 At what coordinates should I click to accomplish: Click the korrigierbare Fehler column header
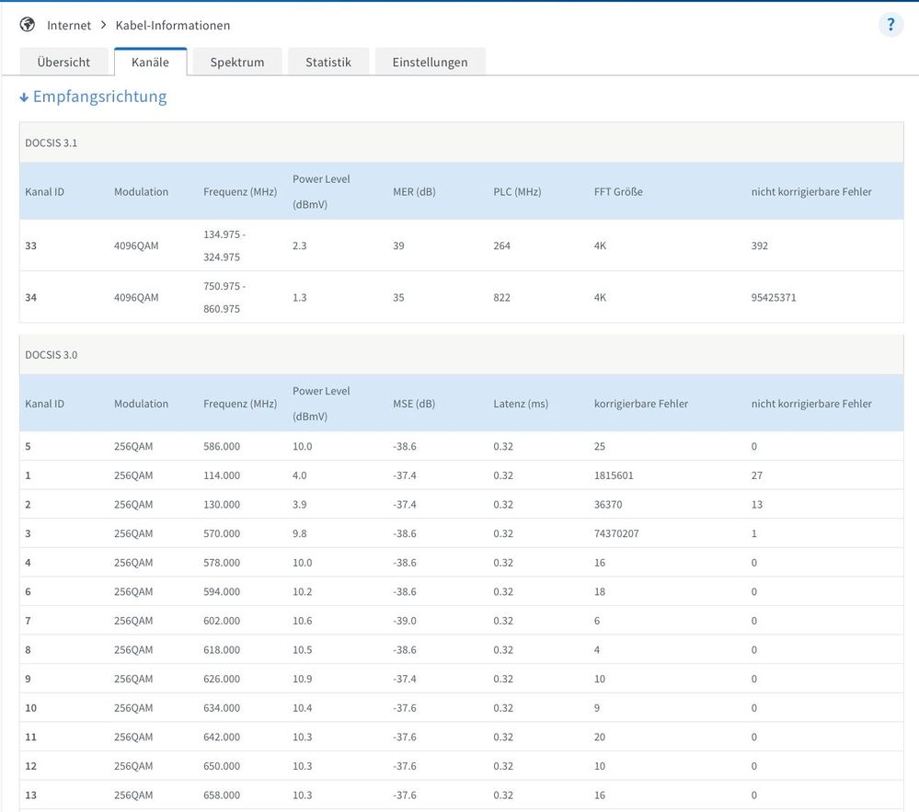[640, 404]
